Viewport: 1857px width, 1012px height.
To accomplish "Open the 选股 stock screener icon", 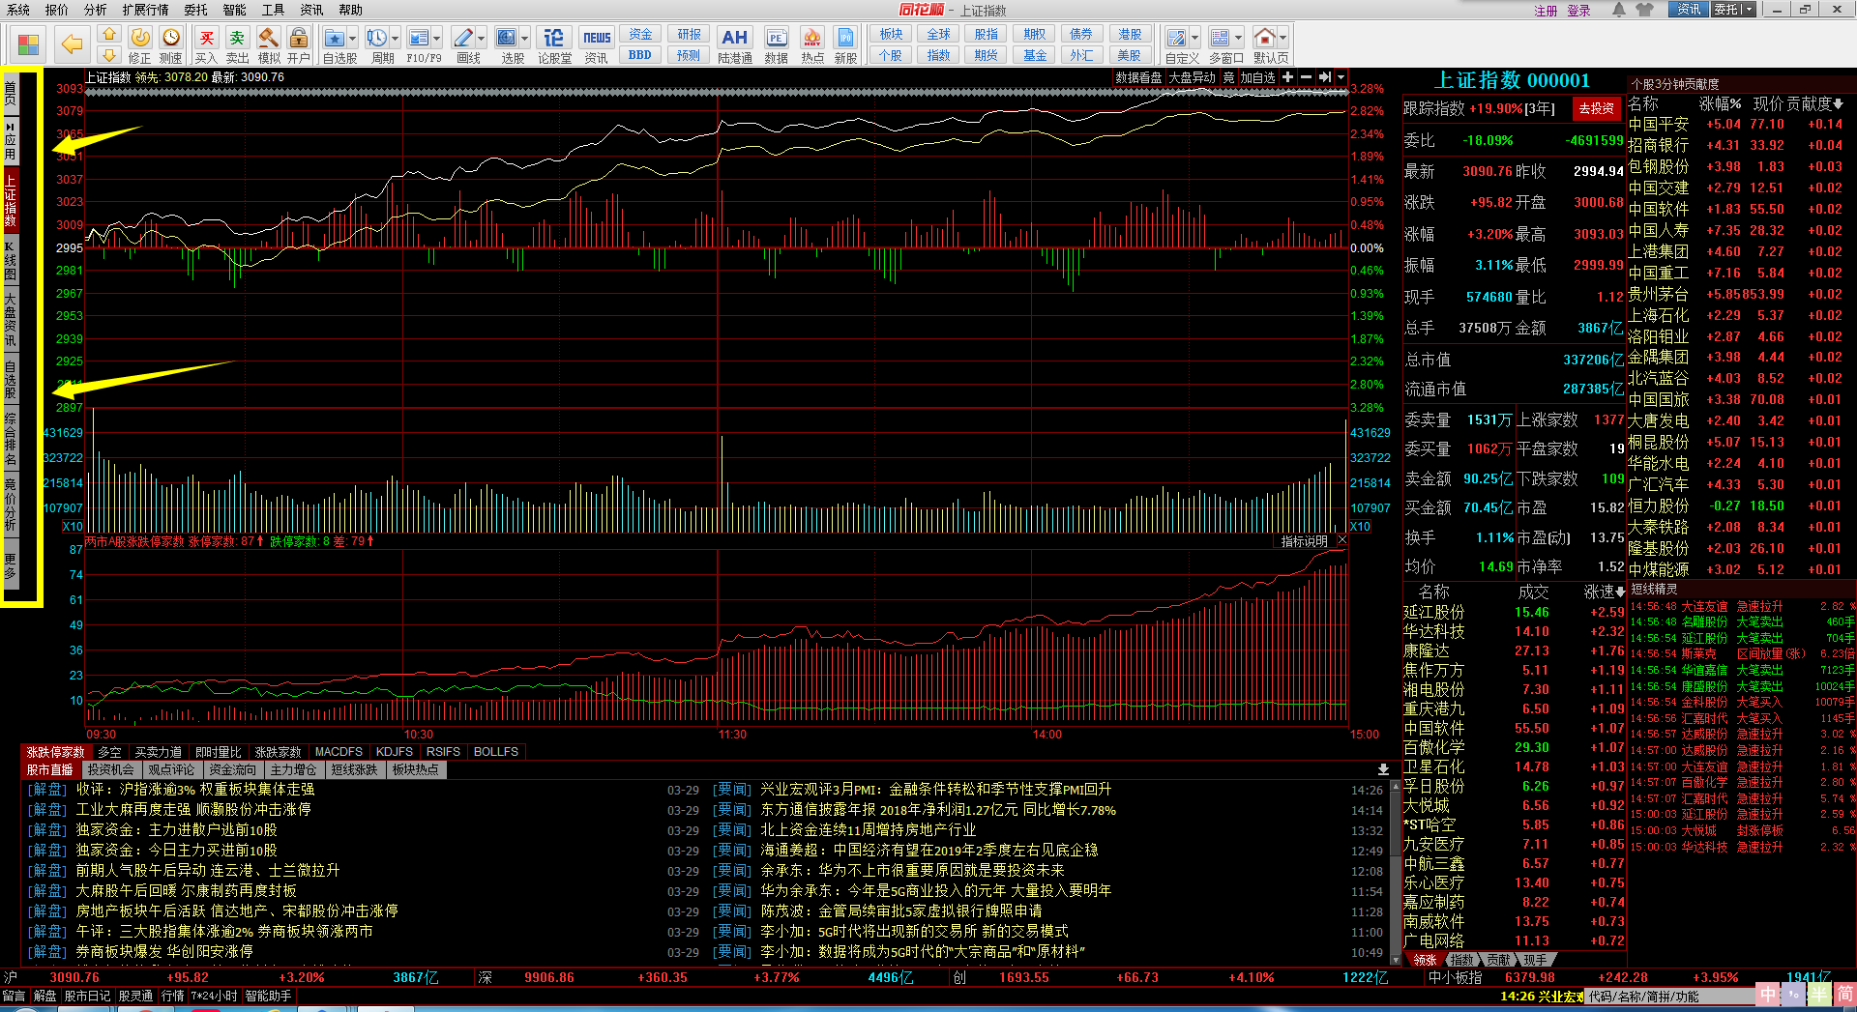I will pyautogui.click(x=507, y=38).
